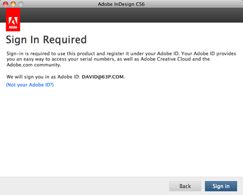Viewport: 243px width, 195px height.
Task: Click the We will sign you in text
Action: click(x=43, y=77)
